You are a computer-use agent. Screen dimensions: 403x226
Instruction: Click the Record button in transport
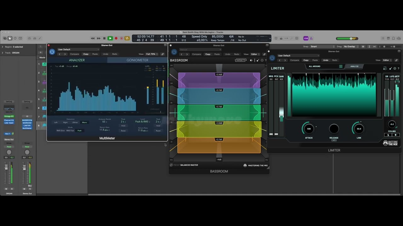116,38
